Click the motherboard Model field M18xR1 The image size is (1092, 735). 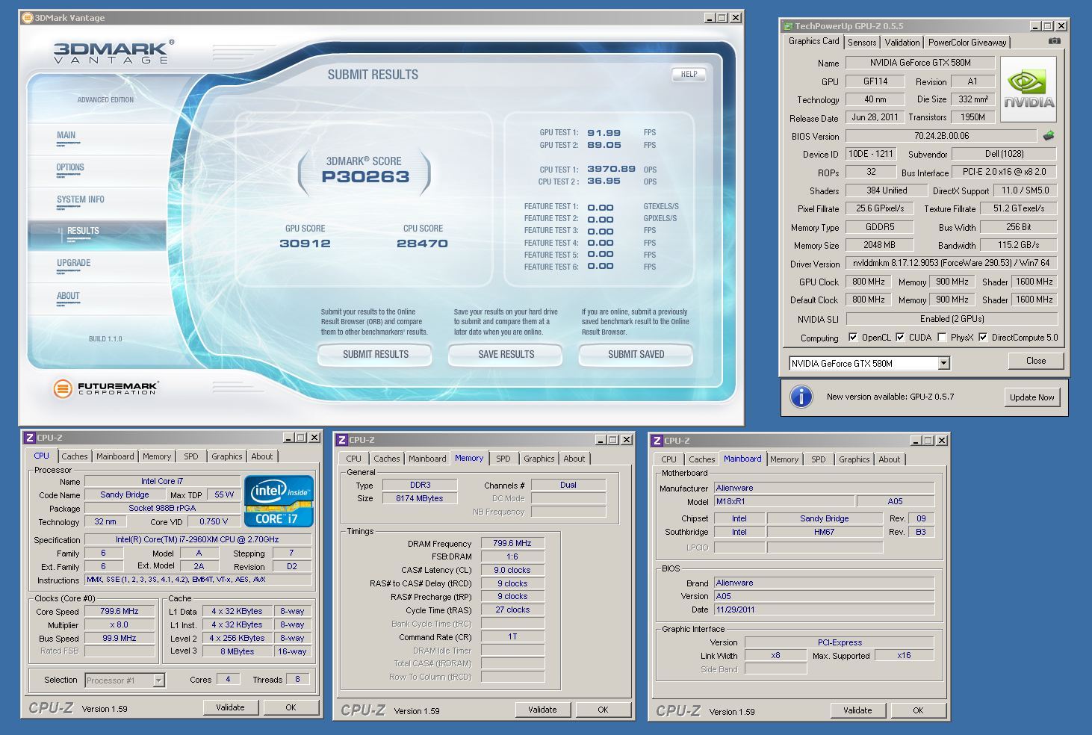(784, 501)
